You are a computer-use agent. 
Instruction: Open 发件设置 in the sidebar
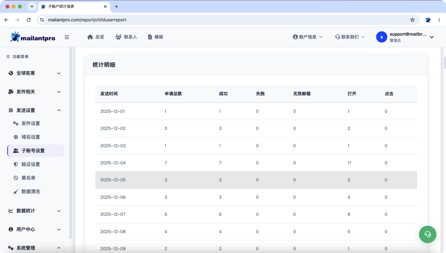[31, 123]
